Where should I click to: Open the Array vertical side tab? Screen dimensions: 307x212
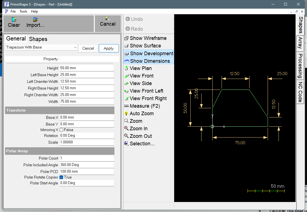(300, 44)
